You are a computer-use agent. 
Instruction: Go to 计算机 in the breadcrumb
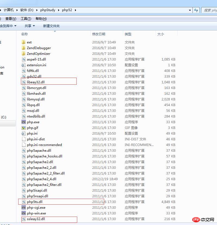tap(9, 10)
